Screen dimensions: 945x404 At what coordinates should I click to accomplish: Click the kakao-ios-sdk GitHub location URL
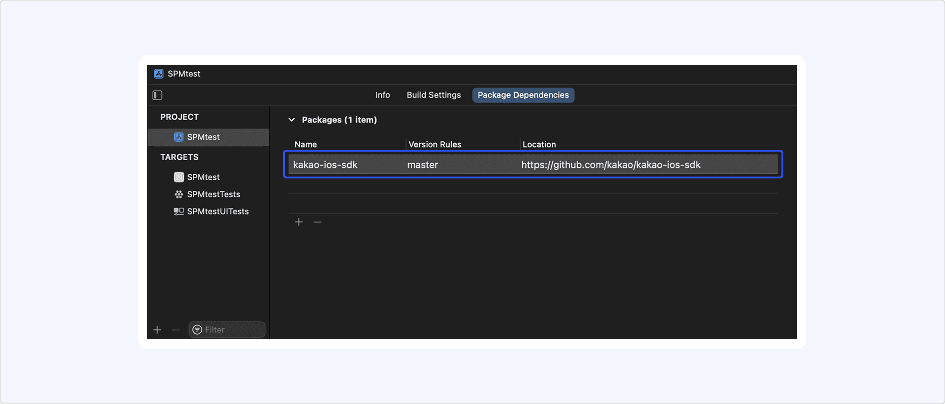pyautogui.click(x=611, y=165)
